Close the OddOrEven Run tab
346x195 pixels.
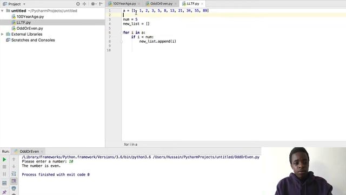[x=42, y=152]
